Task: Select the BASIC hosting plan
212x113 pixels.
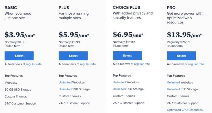Action: [x=19, y=56]
